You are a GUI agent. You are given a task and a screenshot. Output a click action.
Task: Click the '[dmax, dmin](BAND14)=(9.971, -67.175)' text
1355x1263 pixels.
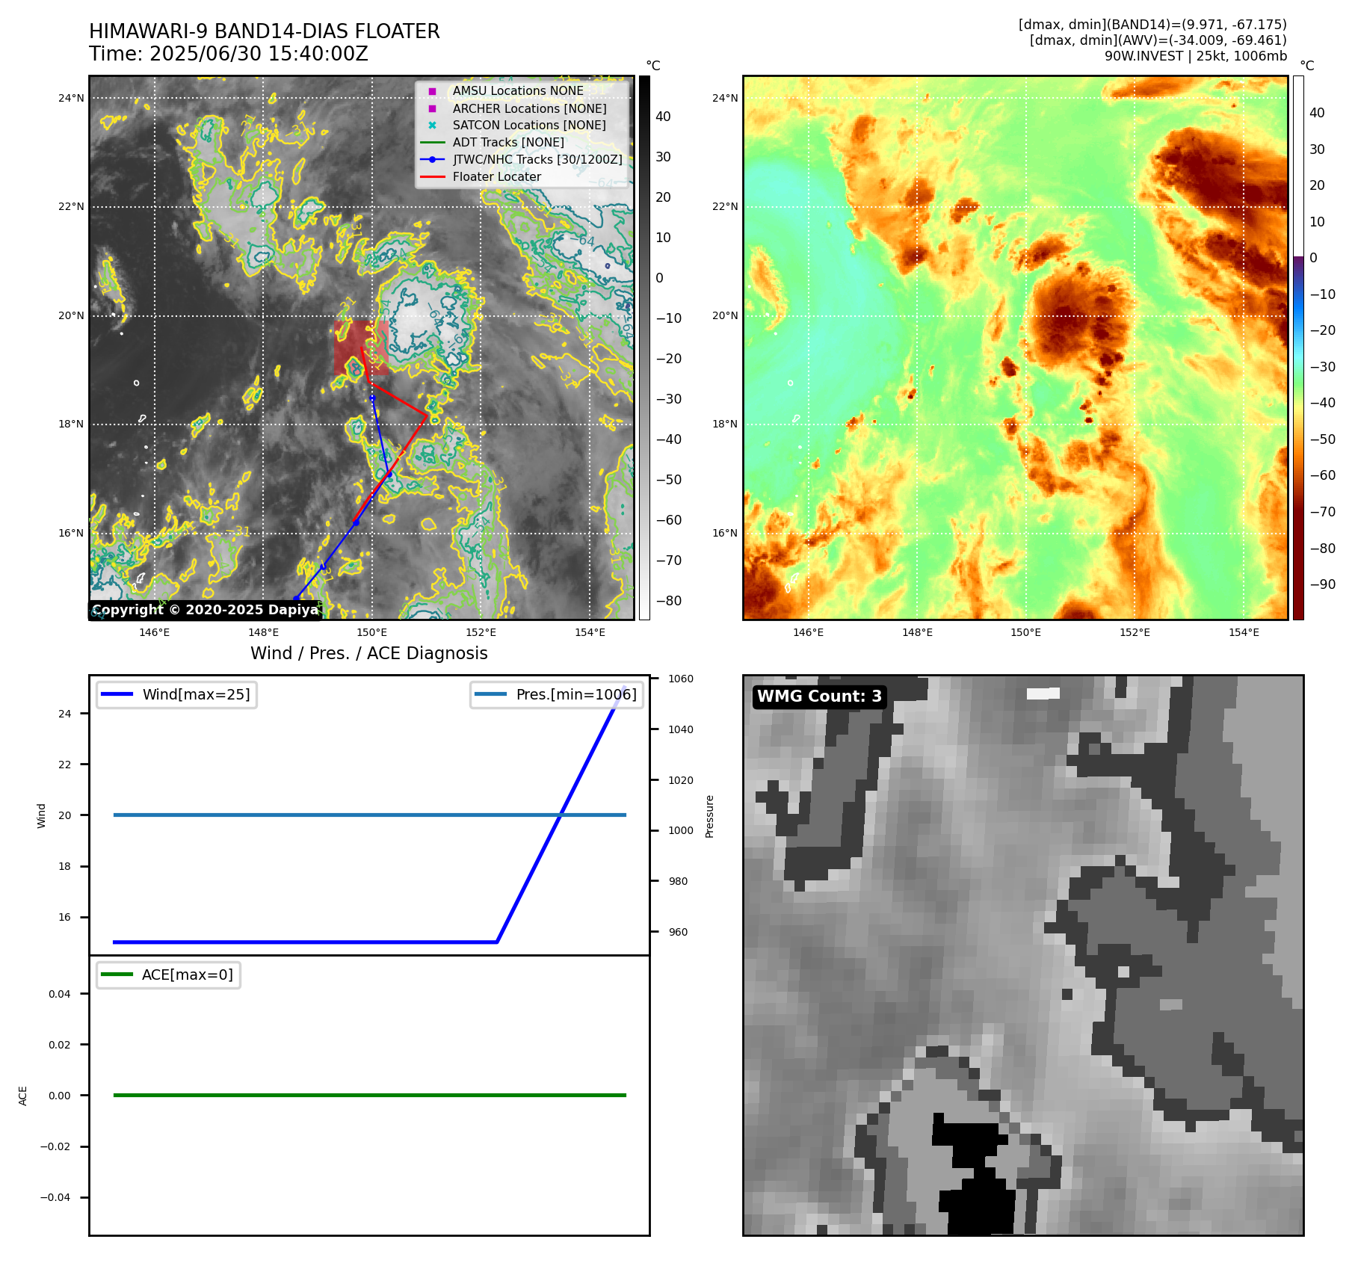coord(1152,25)
